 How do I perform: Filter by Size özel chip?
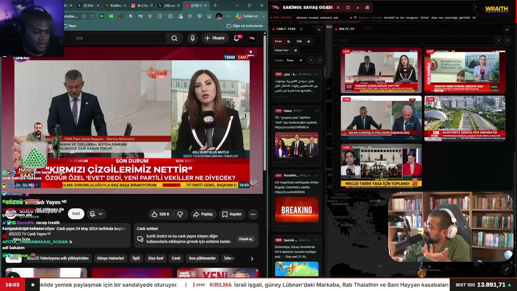coord(156,258)
